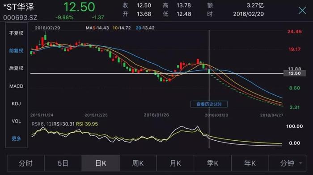Open the 分钟 interval dropdown
The image size is (313, 175).
click(x=287, y=163)
